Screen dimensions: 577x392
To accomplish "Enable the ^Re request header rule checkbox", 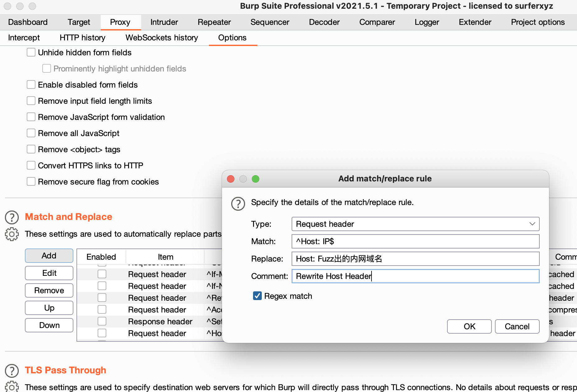I will [x=102, y=298].
